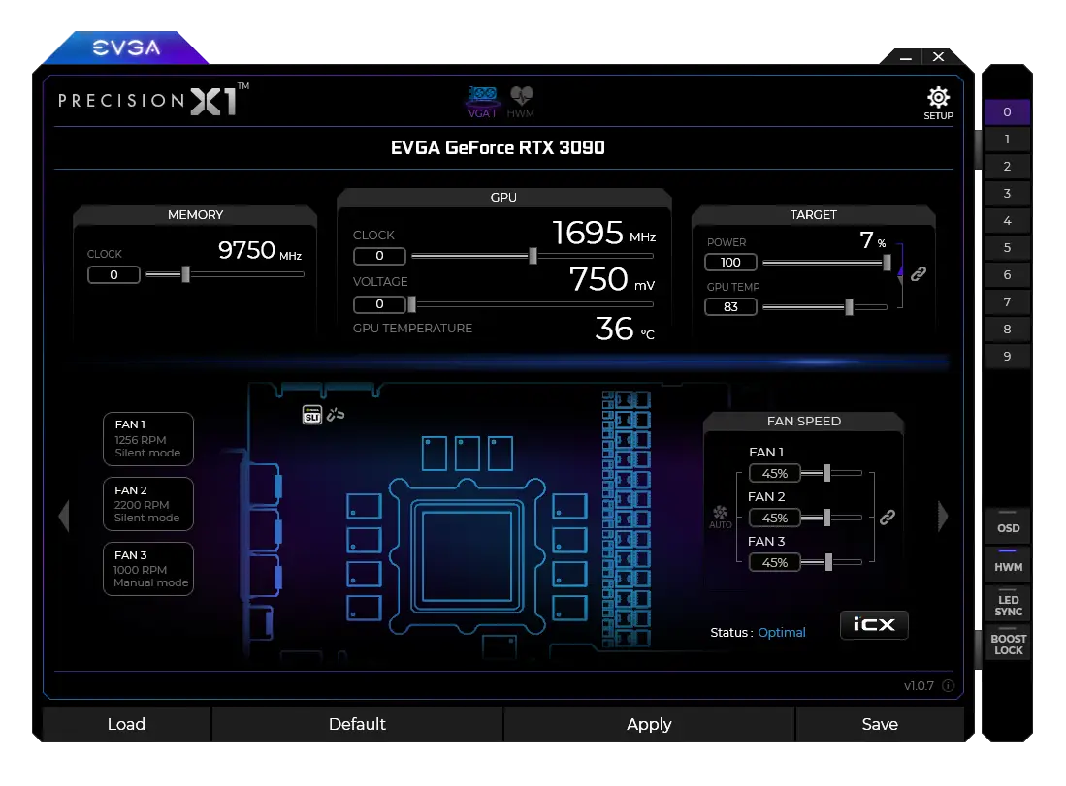Select profile 9
This screenshot has width=1066, height=786.
pos(1007,357)
